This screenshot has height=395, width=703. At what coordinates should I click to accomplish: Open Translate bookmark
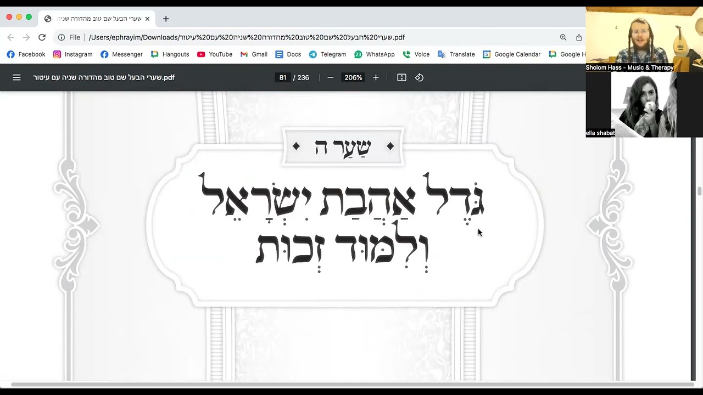tap(456, 54)
